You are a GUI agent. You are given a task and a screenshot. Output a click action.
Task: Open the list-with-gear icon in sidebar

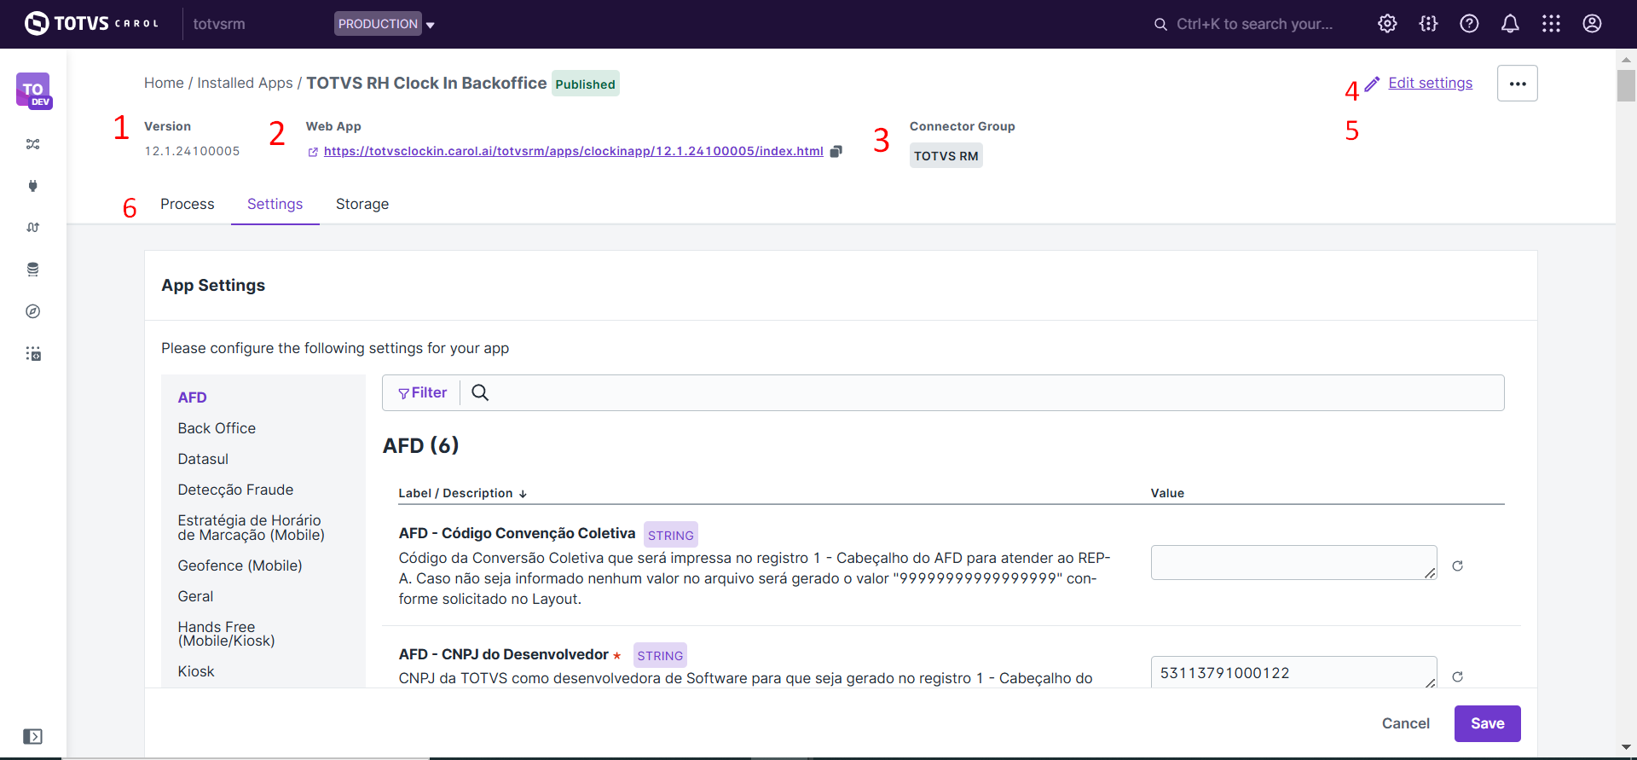pos(33,353)
